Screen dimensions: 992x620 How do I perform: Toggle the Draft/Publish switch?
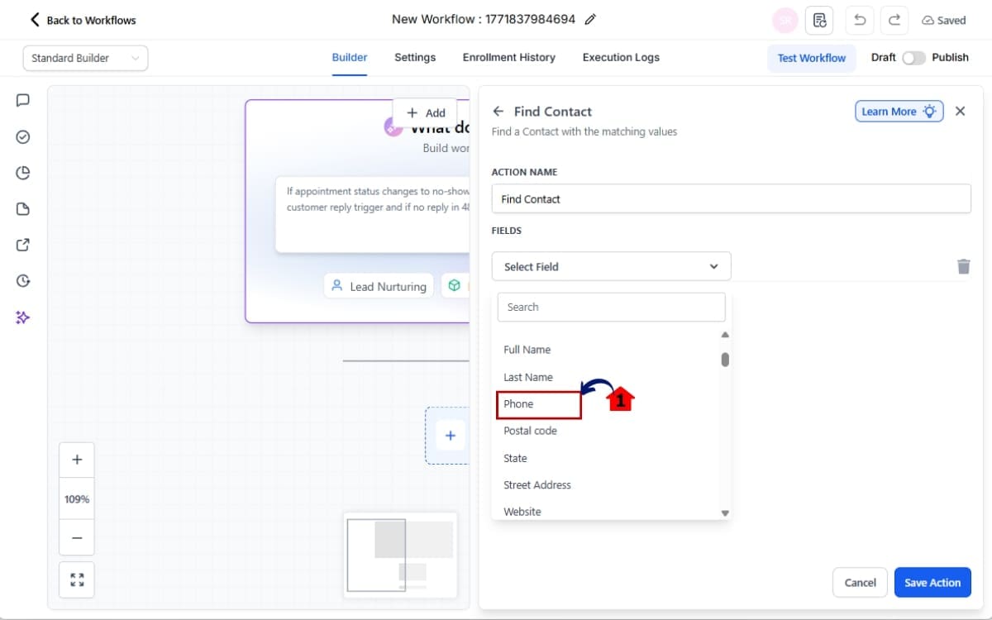(913, 58)
